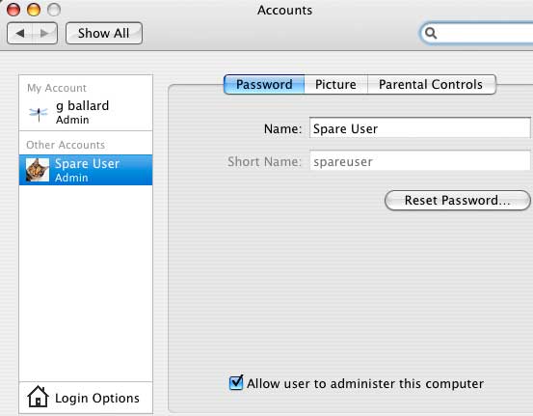Open the Picture tab
The image size is (533, 416).
(x=335, y=84)
